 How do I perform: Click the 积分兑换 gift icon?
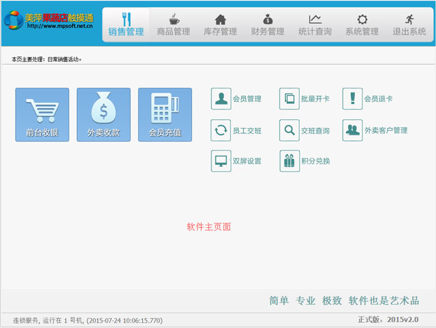(290, 161)
